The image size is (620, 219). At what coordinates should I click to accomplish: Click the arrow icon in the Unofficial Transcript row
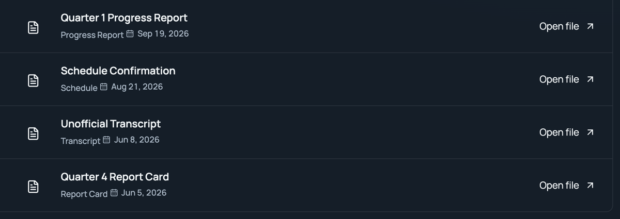click(591, 132)
